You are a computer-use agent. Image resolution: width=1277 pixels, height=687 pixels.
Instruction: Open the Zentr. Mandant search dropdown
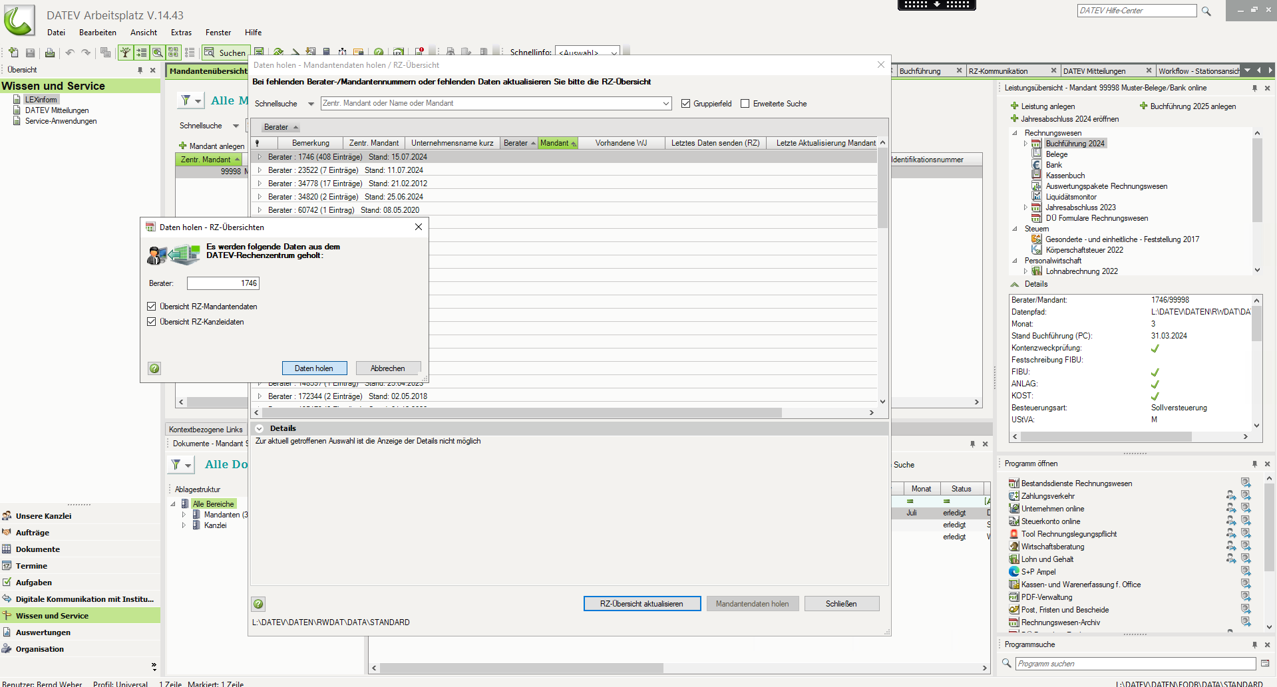(665, 104)
